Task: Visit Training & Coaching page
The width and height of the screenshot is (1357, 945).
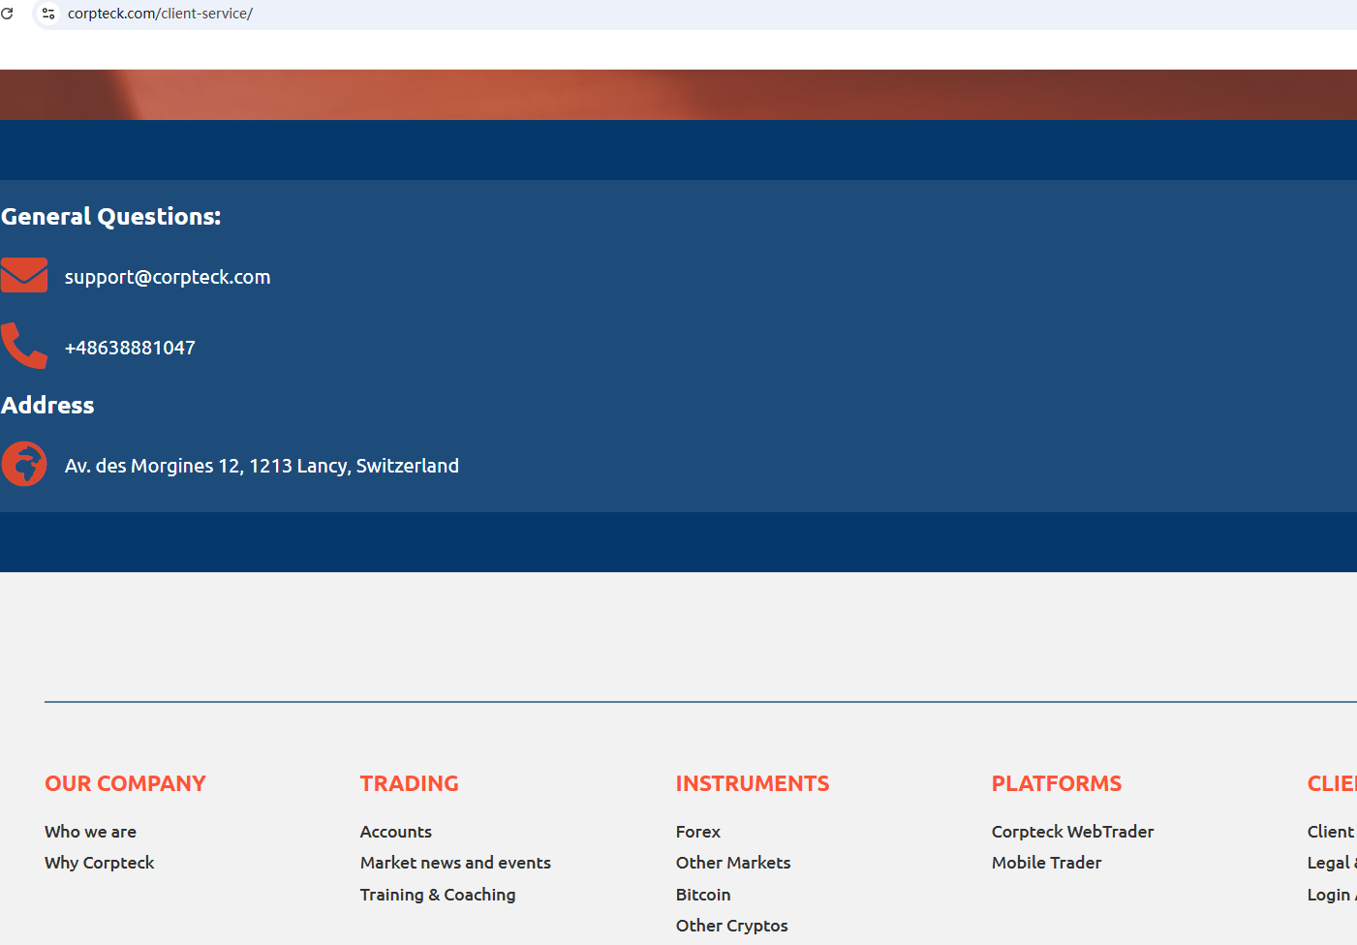Action: pyautogui.click(x=438, y=895)
